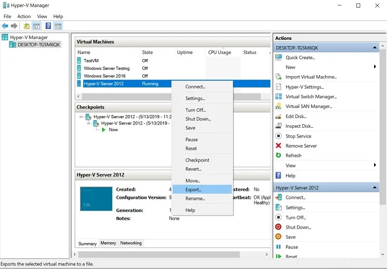
Task: Click the orange Save icon in Actions
Action: point(278,237)
